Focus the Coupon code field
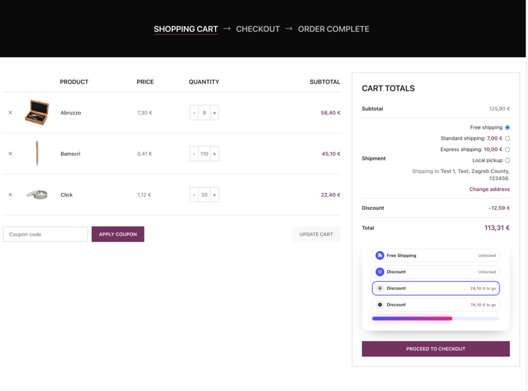 pyautogui.click(x=45, y=234)
